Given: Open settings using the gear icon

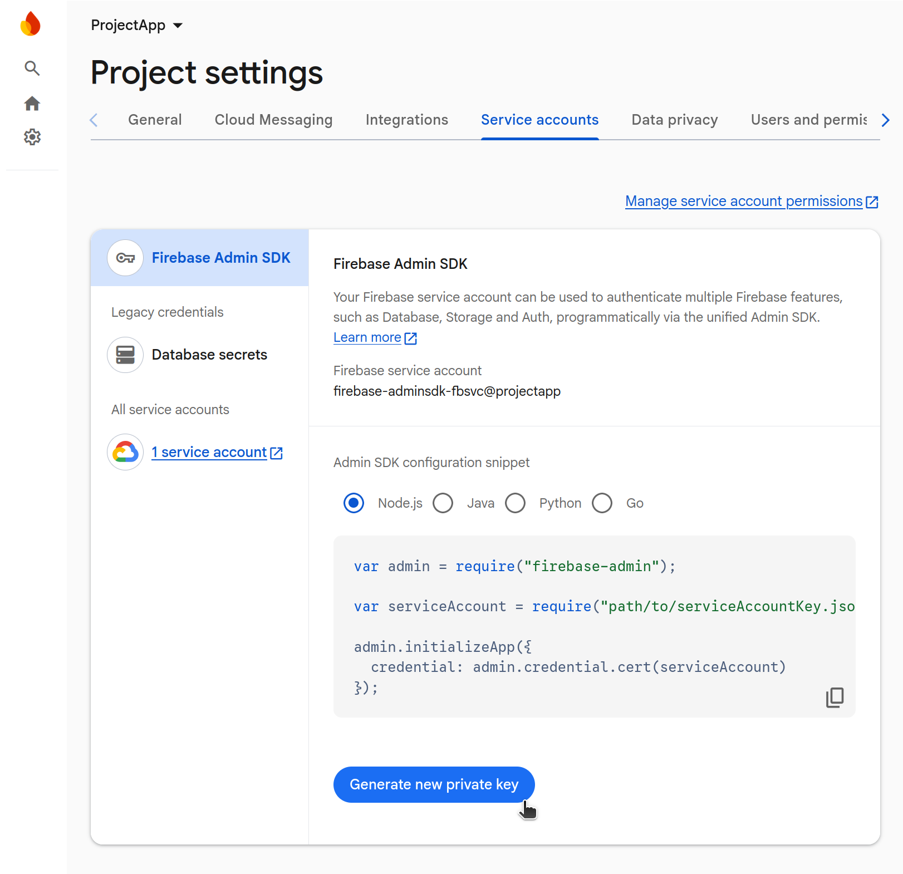Looking at the screenshot, I should (32, 137).
